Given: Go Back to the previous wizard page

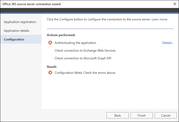Looking at the screenshot, I should 117,115.
